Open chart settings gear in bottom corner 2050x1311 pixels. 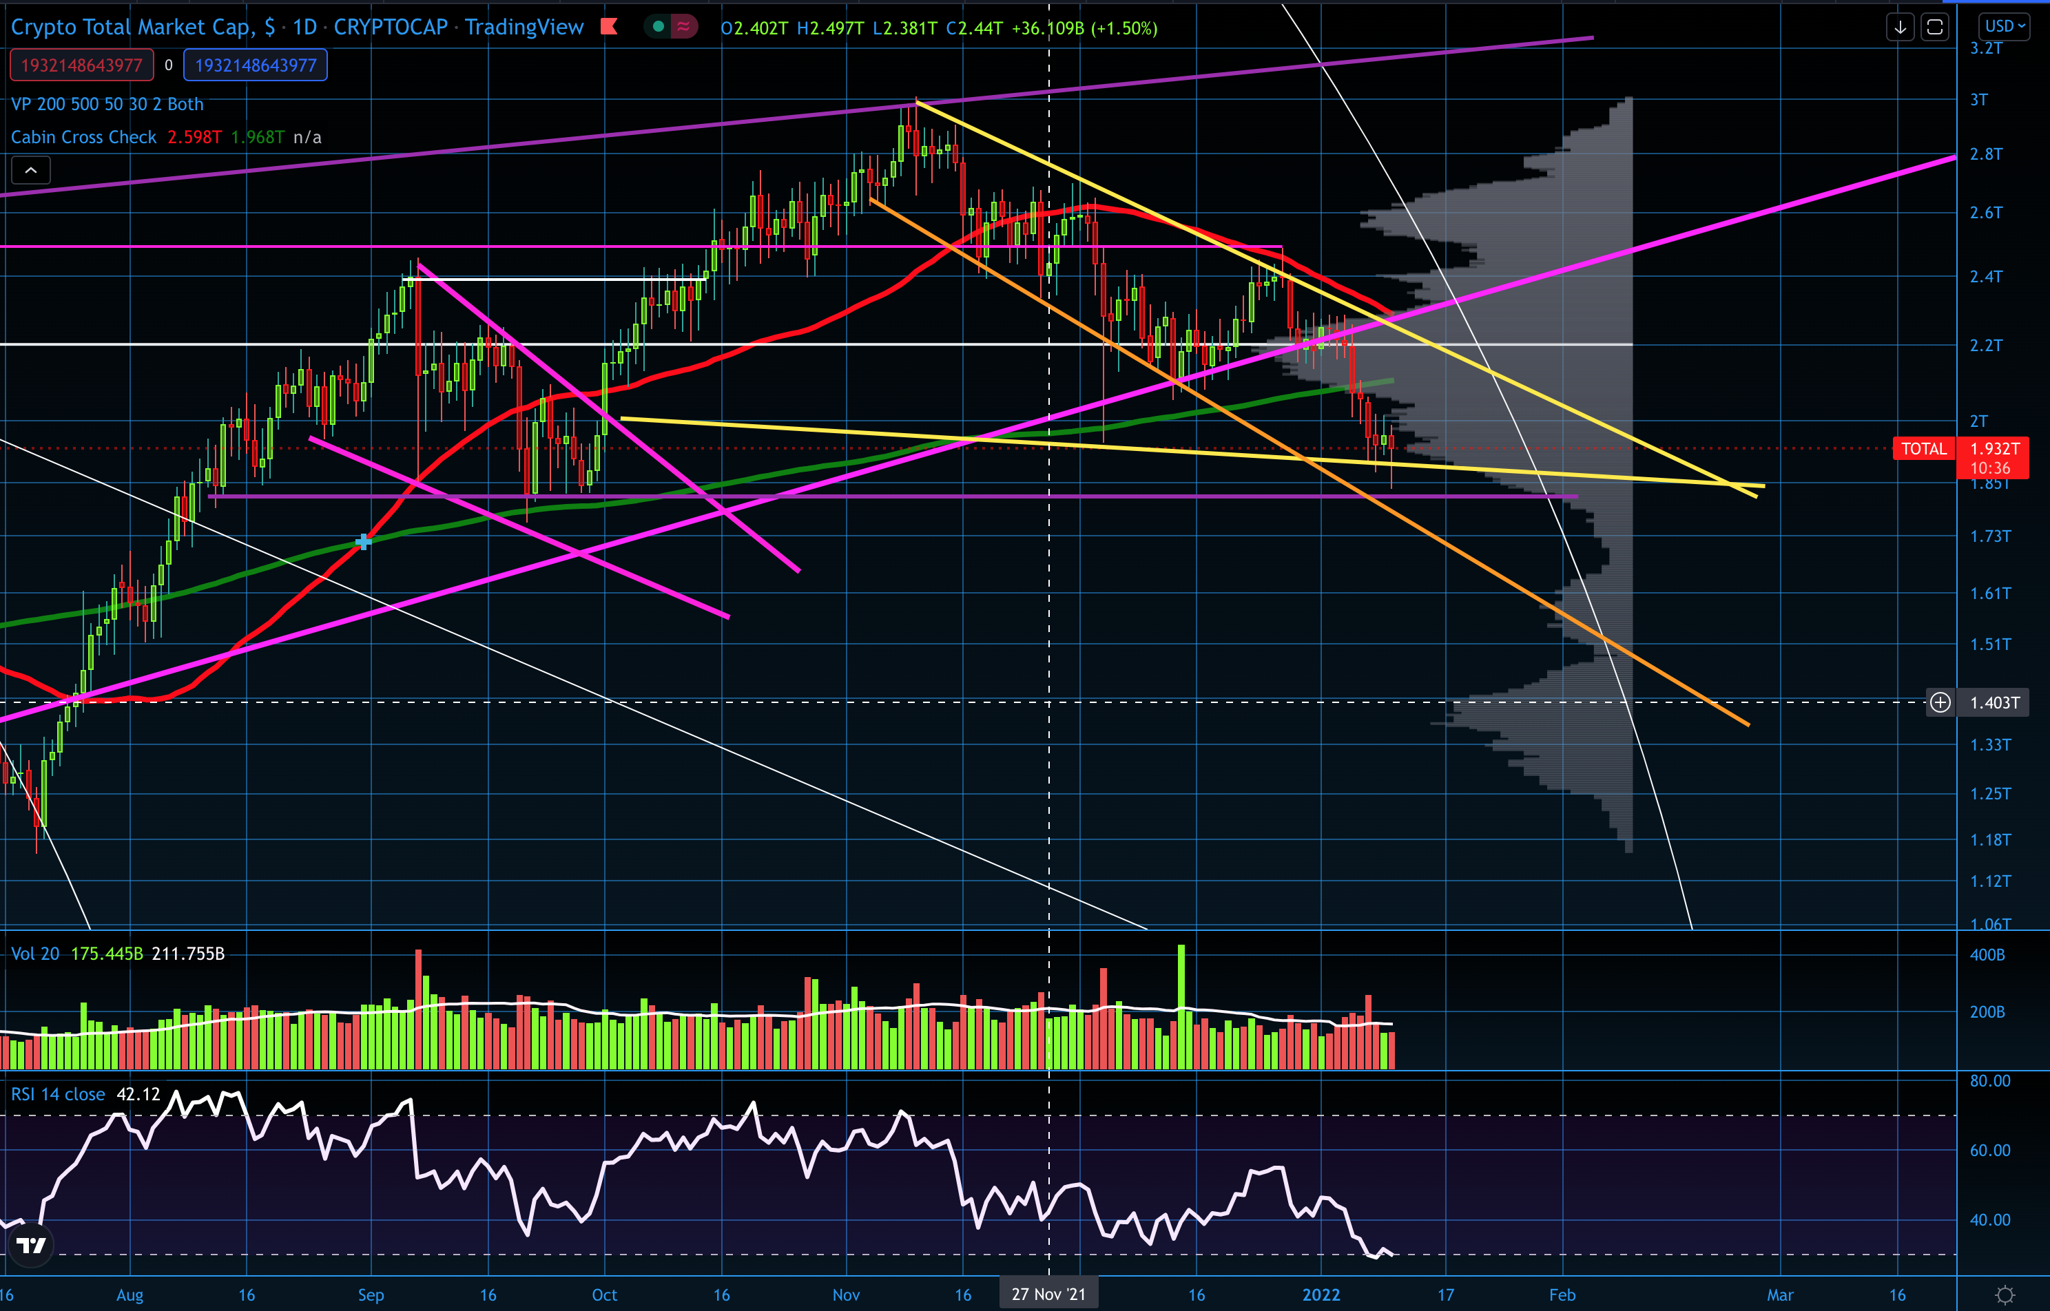coord(2005,1295)
